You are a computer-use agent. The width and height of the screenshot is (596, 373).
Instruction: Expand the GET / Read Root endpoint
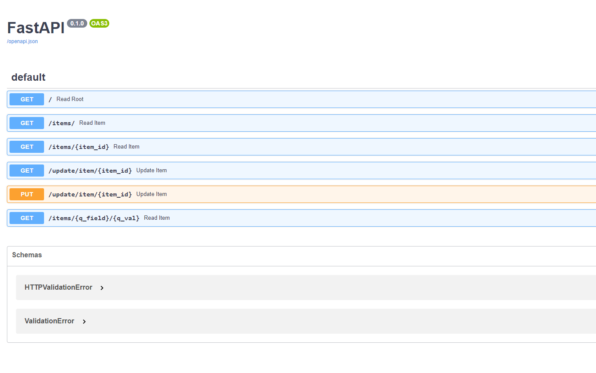click(x=301, y=99)
